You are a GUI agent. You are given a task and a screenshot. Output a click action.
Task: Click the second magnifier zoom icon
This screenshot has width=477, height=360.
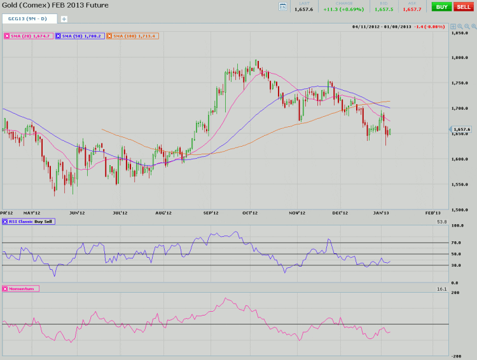click(468, 27)
